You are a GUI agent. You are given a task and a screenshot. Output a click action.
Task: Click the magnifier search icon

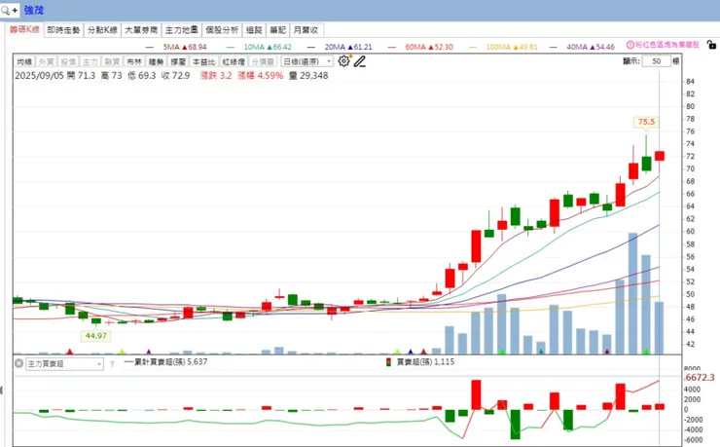point(6,10)
